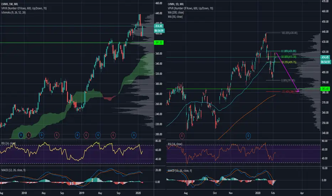
Task: Click Nov on daily time axis
Action: pos(230,193)
